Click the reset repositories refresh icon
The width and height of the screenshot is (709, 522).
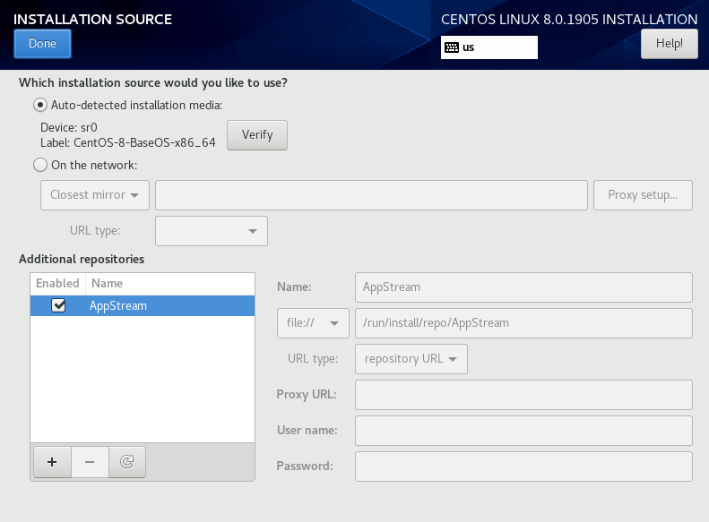[x=127, y=462]
